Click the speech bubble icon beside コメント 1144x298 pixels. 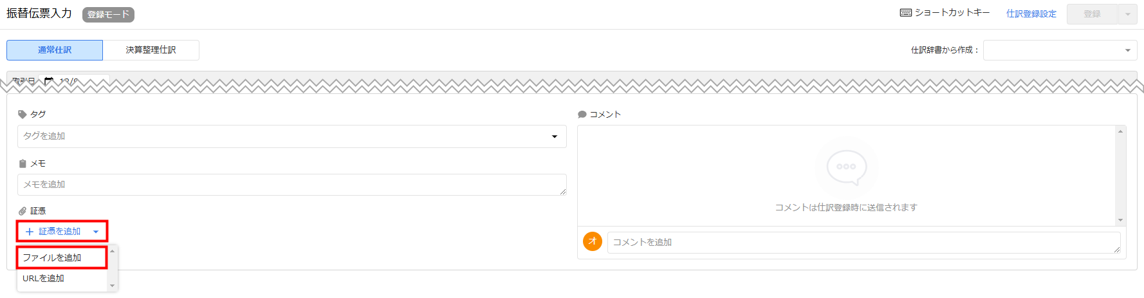click(582, 115)
